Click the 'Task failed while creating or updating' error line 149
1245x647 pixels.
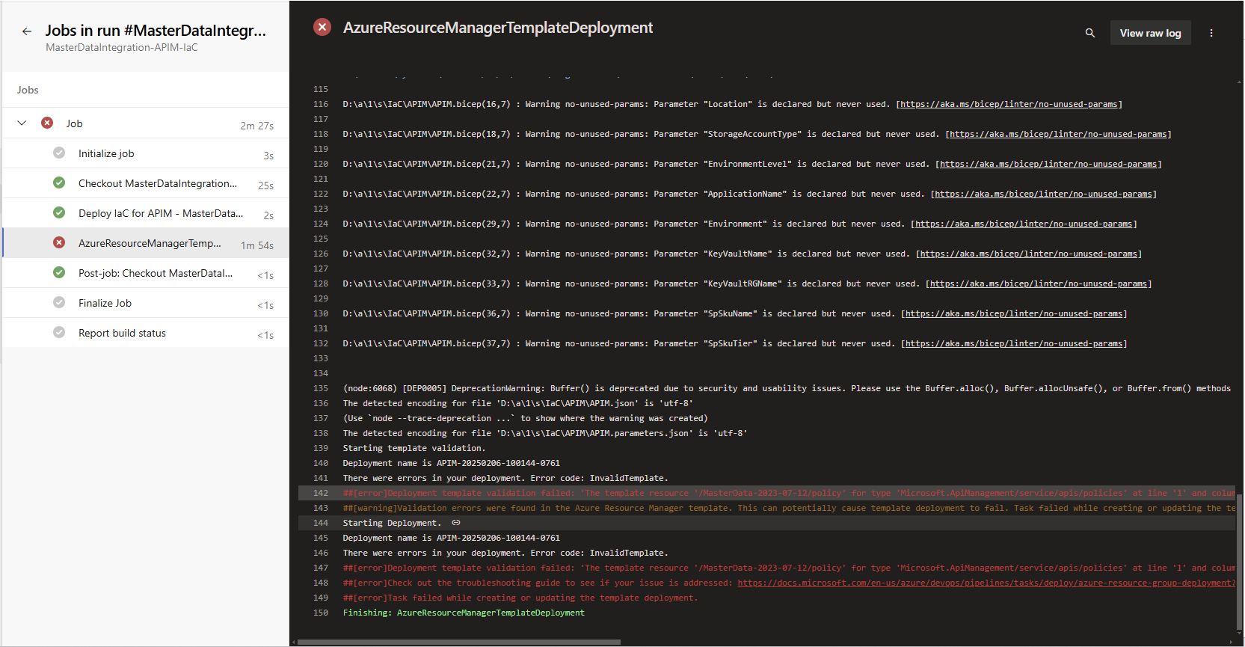click(x=520, y=598)
